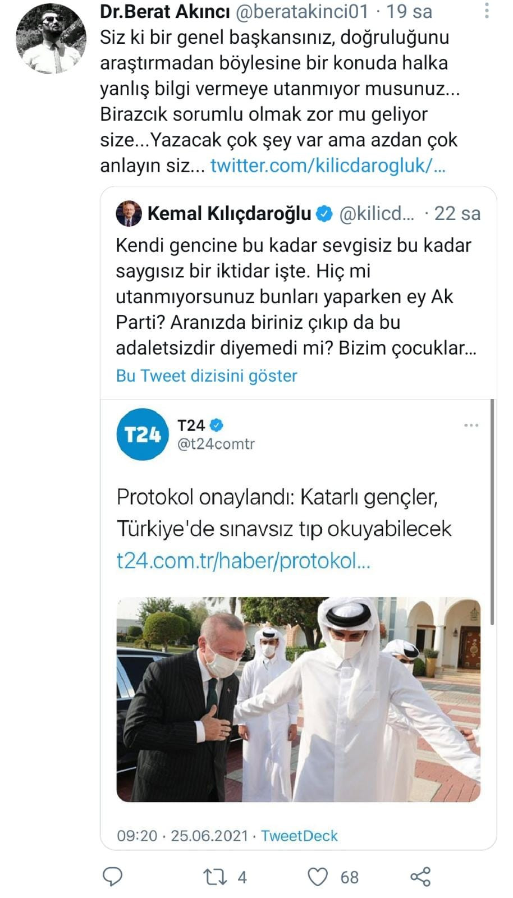
Task: View the news photo of two masked men
Action: pos(299,699)
